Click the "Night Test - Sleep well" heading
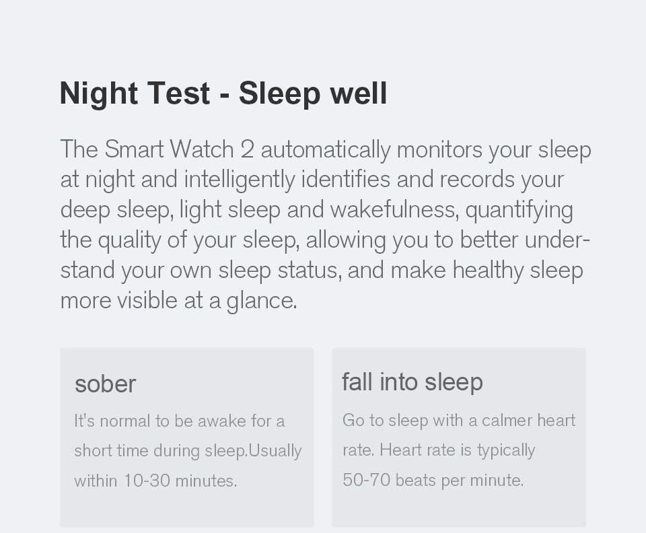The height and width of the screenshot is (533, 646). click(223, 94)
